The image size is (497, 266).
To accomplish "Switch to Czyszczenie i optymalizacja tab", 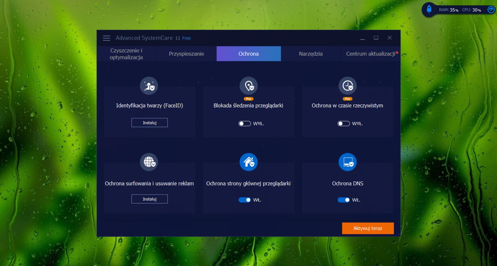I will pos(126,54).
